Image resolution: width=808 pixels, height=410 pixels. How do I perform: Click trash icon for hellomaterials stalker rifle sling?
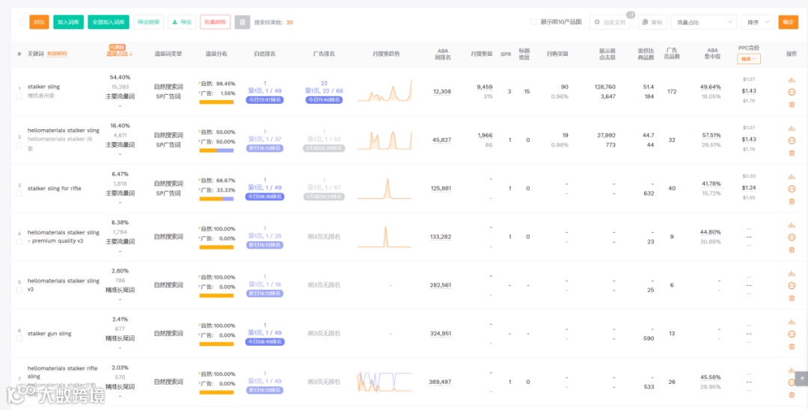[792, 394]
